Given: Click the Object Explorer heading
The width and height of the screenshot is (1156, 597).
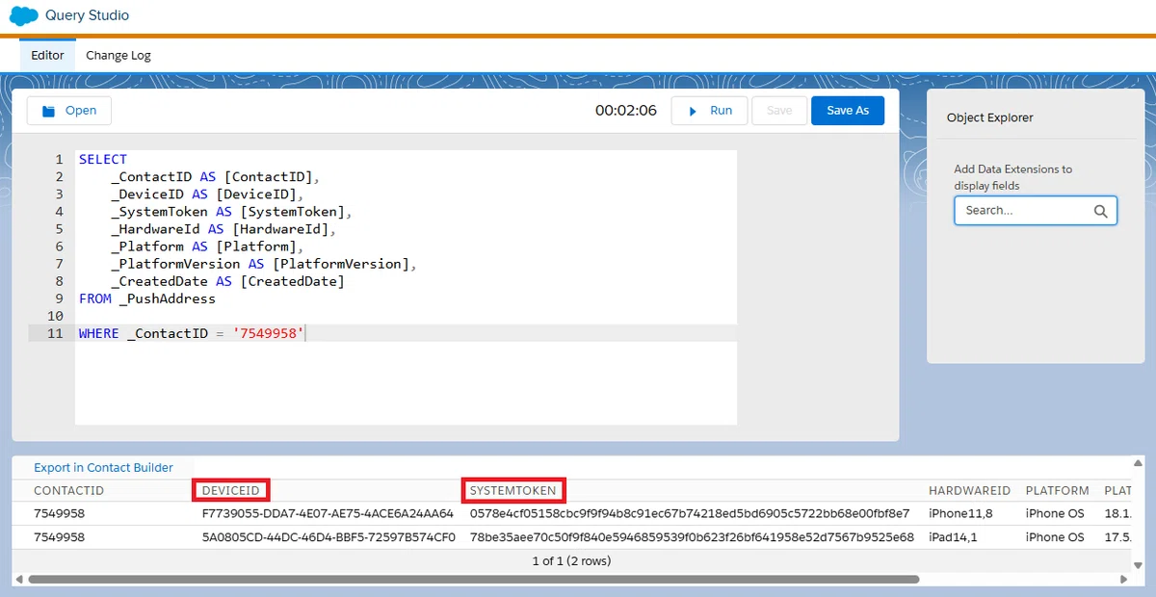Looking at the screenshot, I should (990, 117).
